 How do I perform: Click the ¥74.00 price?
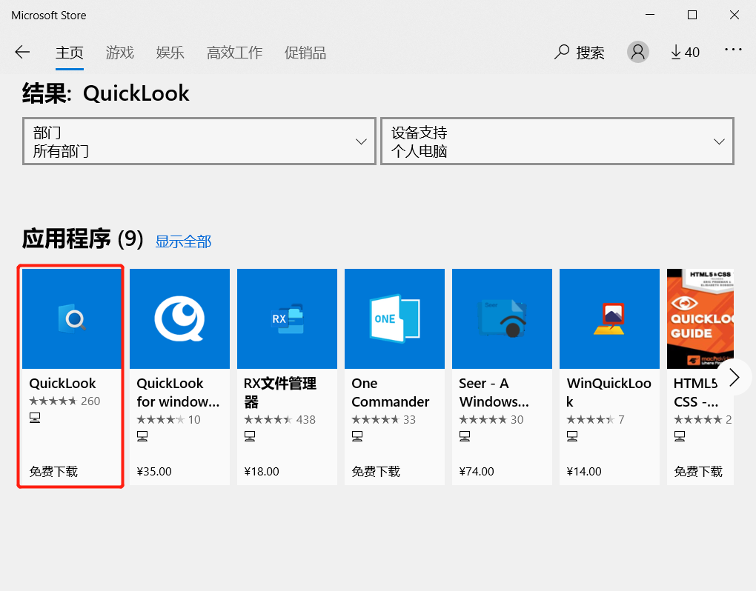[477, 471]
